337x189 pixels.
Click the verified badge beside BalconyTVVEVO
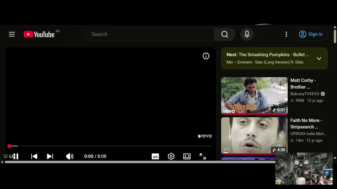pyautogui.click(x=323, y=94)
